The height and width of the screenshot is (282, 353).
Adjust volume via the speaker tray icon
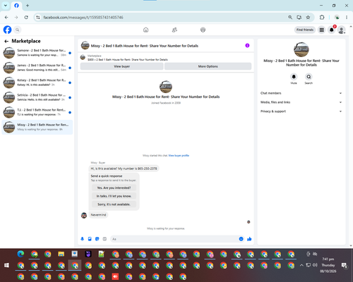[x=315, y=265]
